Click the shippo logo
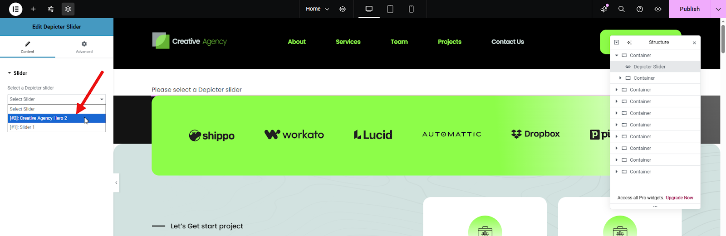726x236 pixels. click(x=212, y=135)
